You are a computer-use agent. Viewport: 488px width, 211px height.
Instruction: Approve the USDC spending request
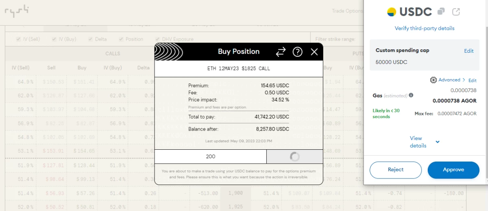tap(453, 170)
